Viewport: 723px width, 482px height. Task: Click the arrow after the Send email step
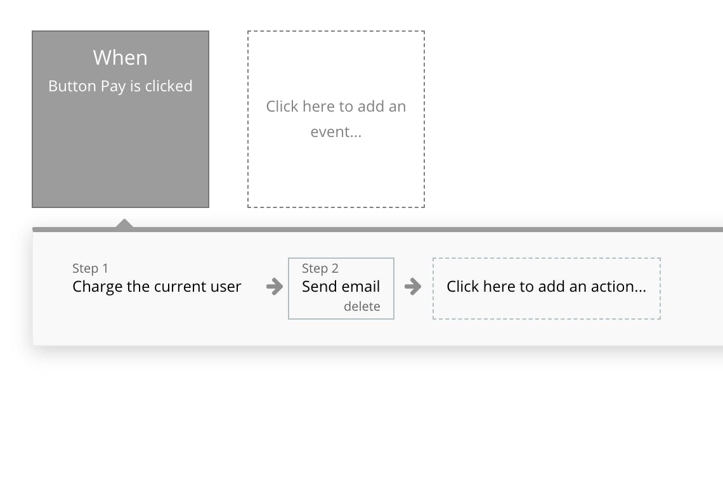point(413,287)
